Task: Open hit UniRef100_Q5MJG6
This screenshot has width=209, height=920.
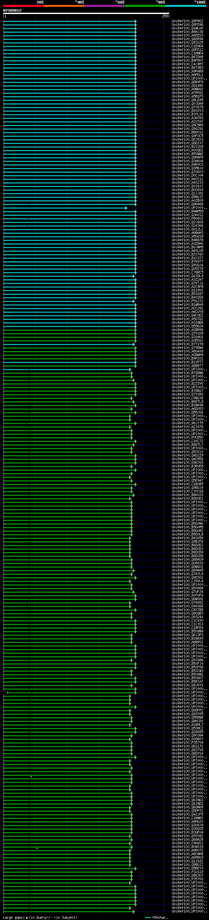Action: pos(187,412)
